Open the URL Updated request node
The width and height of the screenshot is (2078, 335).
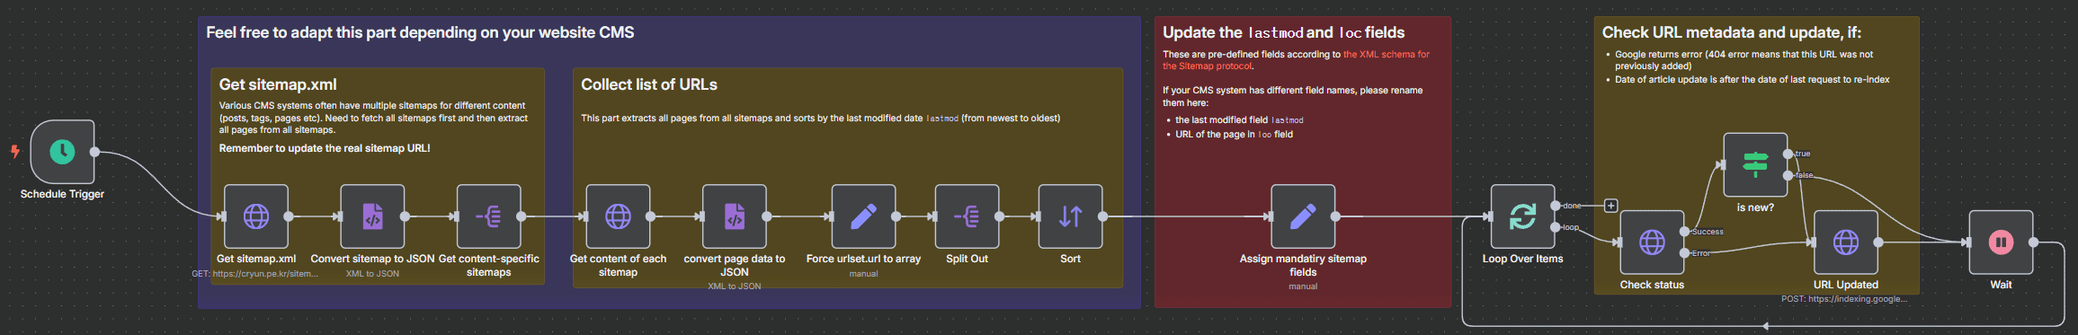[1846, 242]
